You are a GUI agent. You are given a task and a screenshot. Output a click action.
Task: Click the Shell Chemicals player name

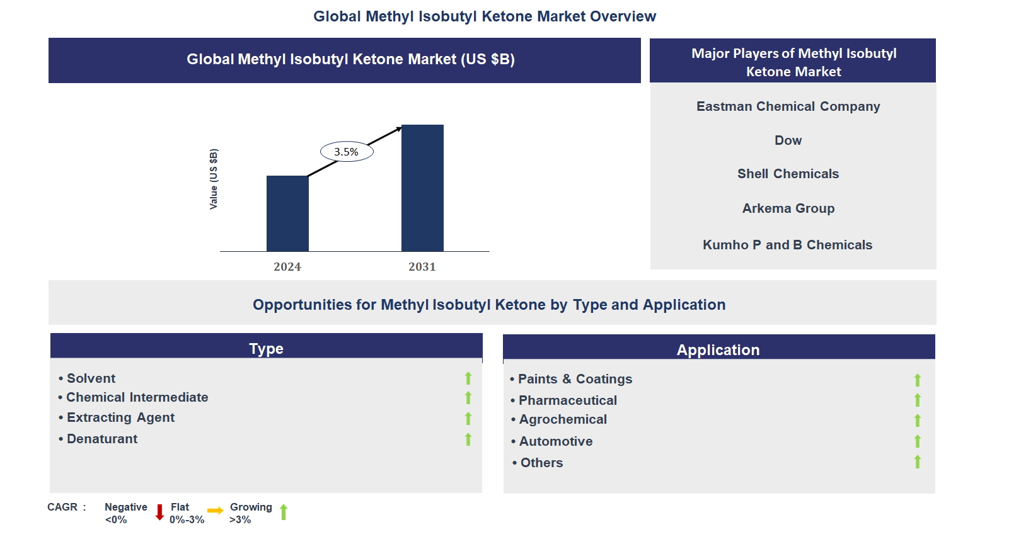click(788, 174)
